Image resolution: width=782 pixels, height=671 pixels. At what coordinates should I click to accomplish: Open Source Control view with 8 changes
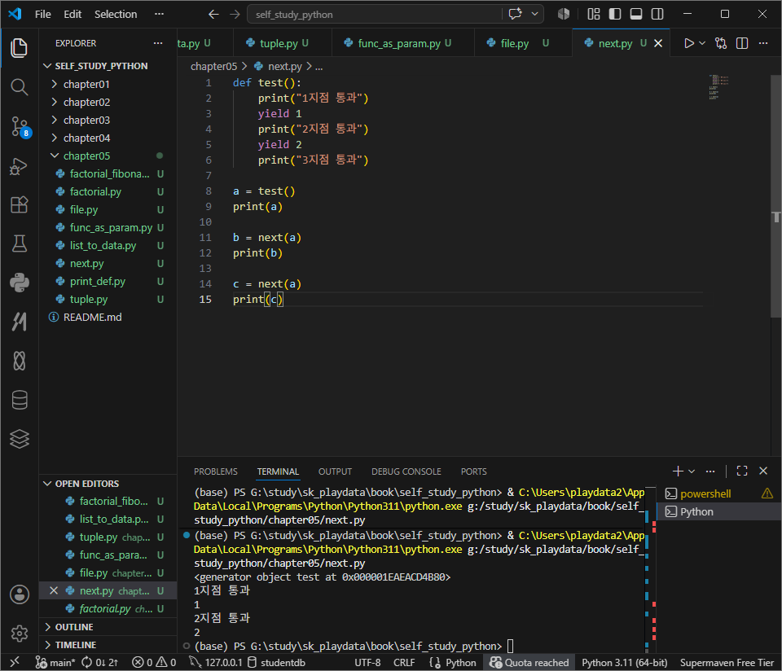coord(20,126)
